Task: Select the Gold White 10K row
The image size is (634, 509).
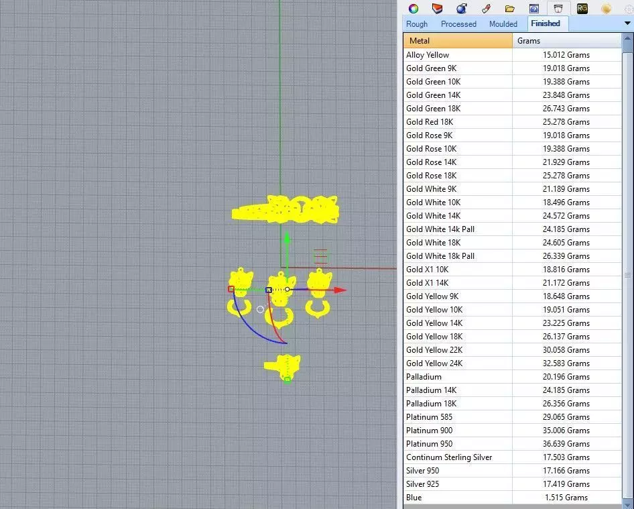Action: click(512, 202)
